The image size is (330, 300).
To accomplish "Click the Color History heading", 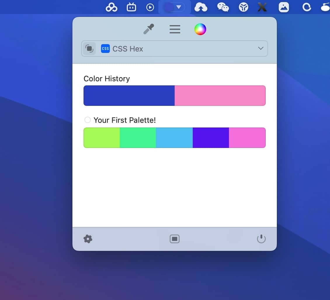I will [x=107, y=79].
